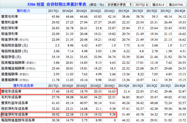Select the 每股稅後盈餘年成長率 row label
The width and height of the screenshot is (187, 123).
[x=18, y=120]
